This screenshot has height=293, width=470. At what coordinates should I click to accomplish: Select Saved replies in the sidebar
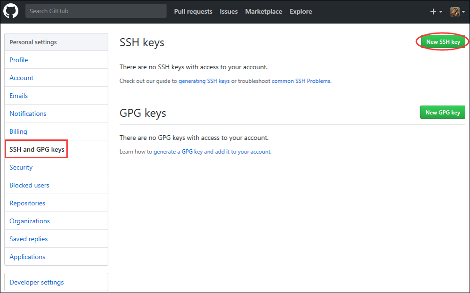(56, 239)
